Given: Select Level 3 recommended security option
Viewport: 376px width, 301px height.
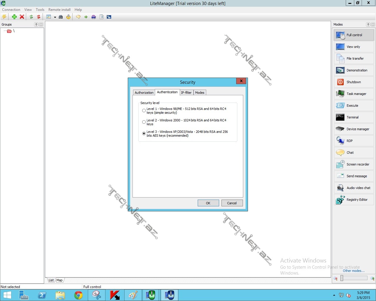Looking at the screenshot, I should coord(144,133).
